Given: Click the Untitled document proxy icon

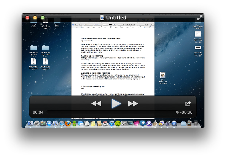Looking at the screenshot, I should [102, 18].
